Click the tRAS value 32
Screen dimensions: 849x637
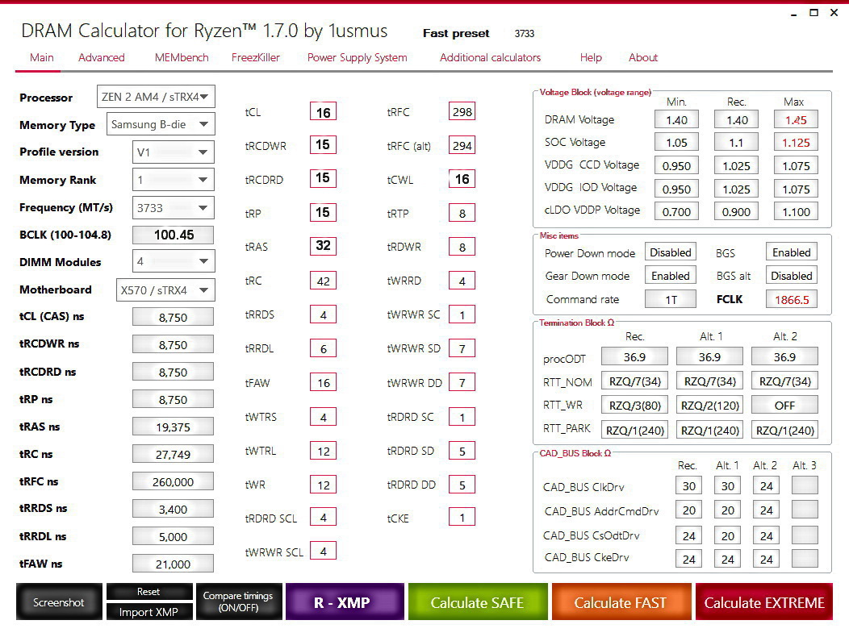tap(324, 246)
